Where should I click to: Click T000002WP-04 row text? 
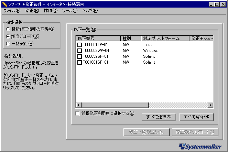96,51
